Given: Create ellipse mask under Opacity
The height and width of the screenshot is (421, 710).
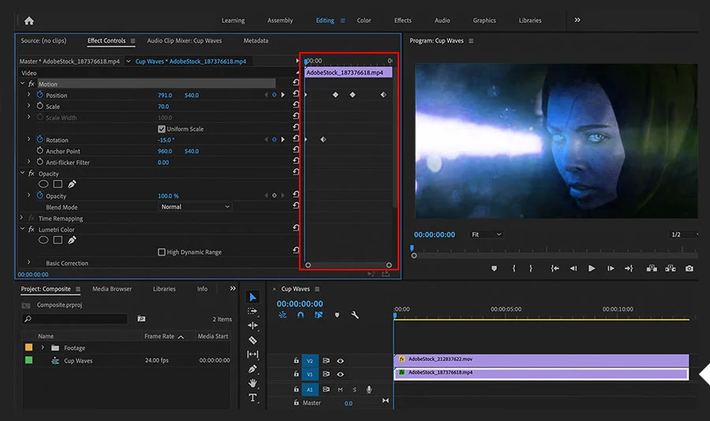Looking at the screenshot, I should (x=43, y=184).
